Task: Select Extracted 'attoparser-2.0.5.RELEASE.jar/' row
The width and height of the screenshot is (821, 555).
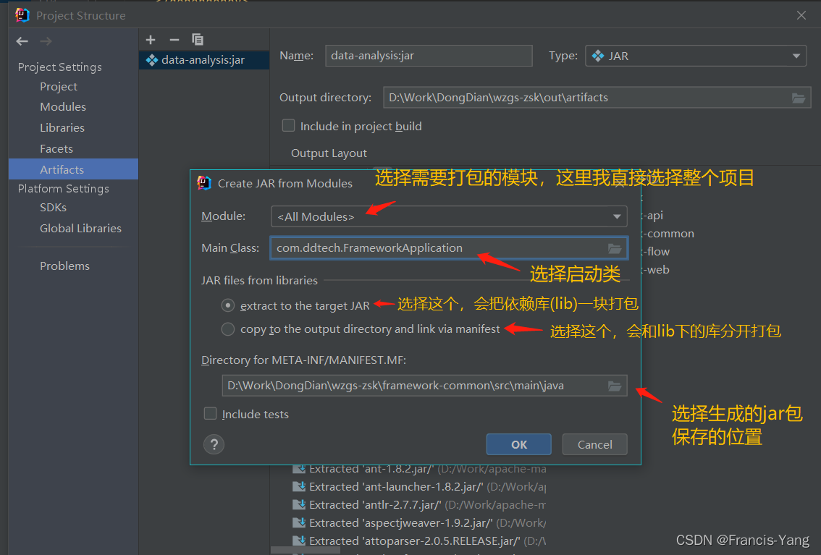Action: coord(419,541)
